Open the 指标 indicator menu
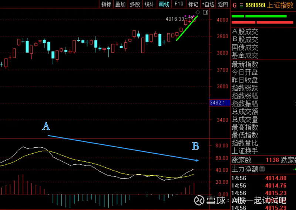 tap(106, 4)
